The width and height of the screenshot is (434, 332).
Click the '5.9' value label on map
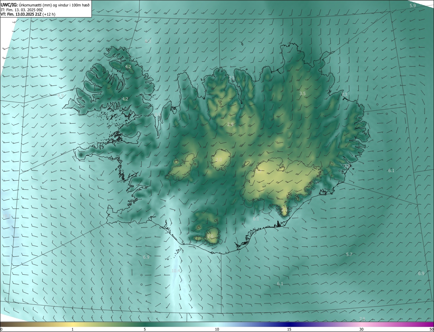[413, 6]
